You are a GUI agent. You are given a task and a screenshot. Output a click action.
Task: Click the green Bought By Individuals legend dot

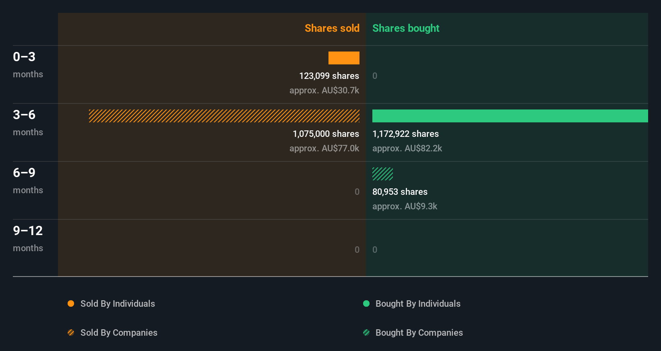point(366,304)
